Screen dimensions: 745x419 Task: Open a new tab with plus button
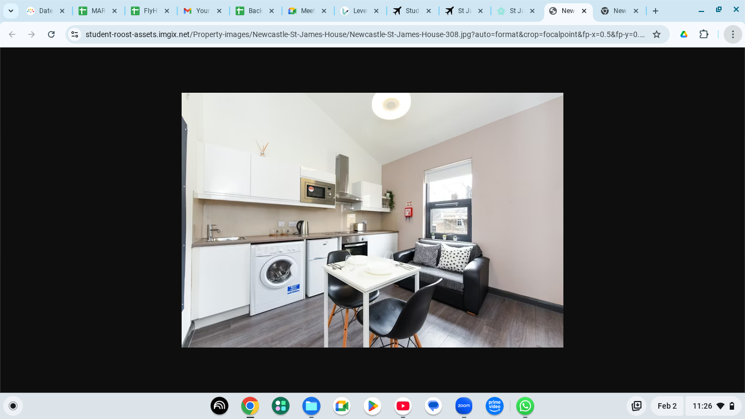click(x=656, y=11)
